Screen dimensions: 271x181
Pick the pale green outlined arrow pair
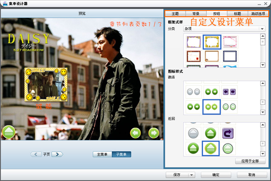pos(229,107)
